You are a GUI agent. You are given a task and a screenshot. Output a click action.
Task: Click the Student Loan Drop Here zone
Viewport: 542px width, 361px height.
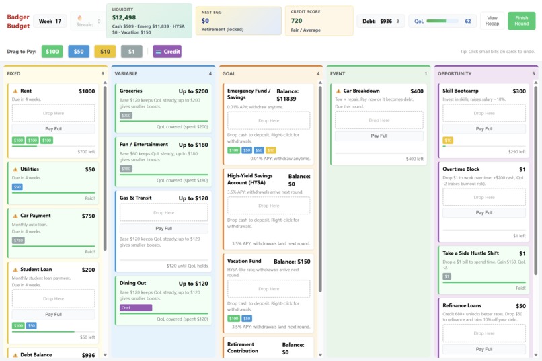click(x=54, y=299)
